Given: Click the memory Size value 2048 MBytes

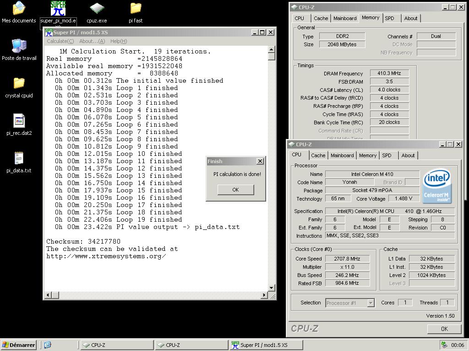Looking at the screenshot, I should tap(342, 44).
